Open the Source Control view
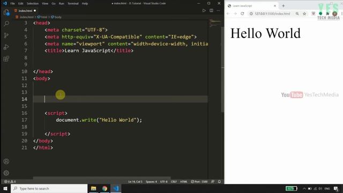 pyautogui.click(x=6, y=35)
